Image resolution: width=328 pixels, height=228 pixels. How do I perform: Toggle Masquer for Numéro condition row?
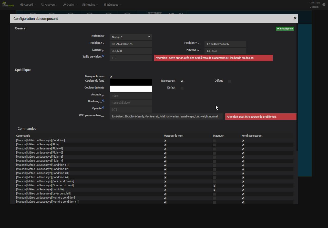(214, 198)
